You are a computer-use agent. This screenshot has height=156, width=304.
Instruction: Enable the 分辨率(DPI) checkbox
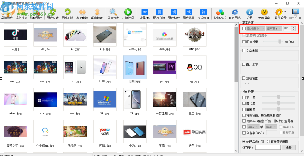[244, 133]
